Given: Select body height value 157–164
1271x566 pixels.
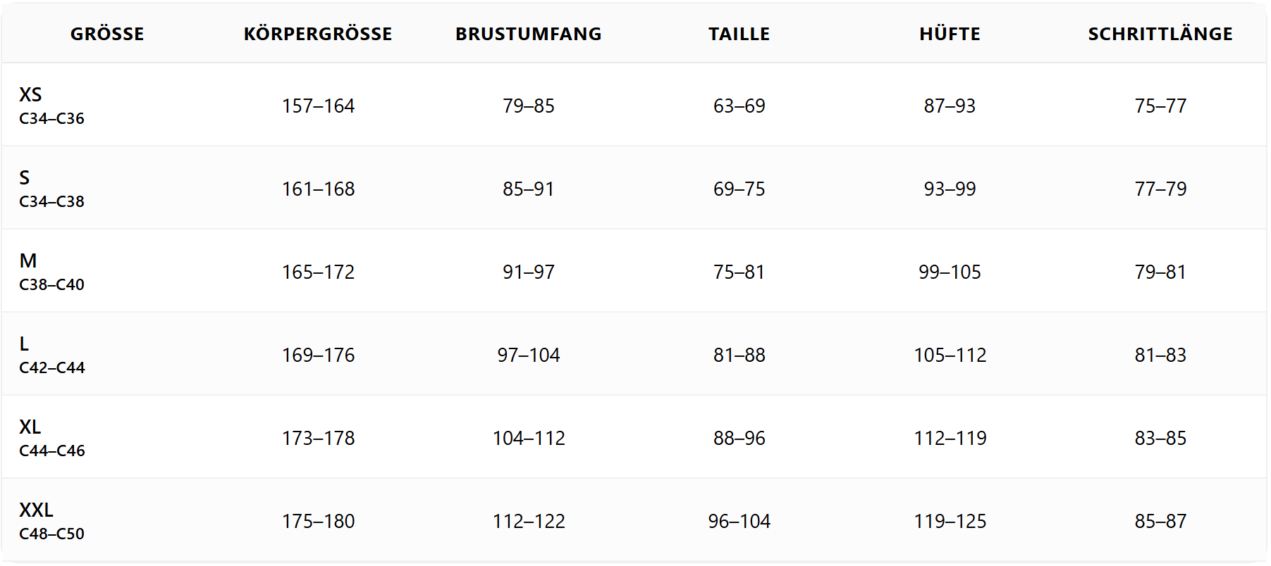Looking at the screenshot, I should (318, 106).
